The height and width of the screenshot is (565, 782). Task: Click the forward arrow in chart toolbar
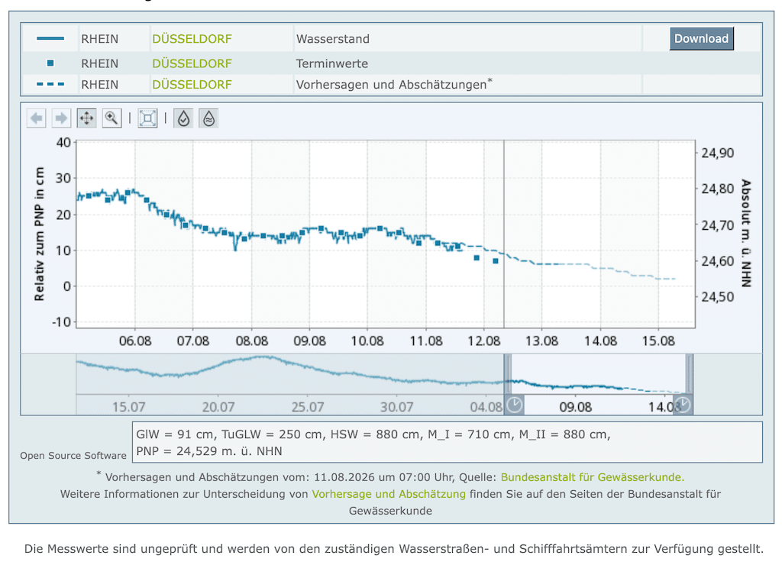(61, 118)
